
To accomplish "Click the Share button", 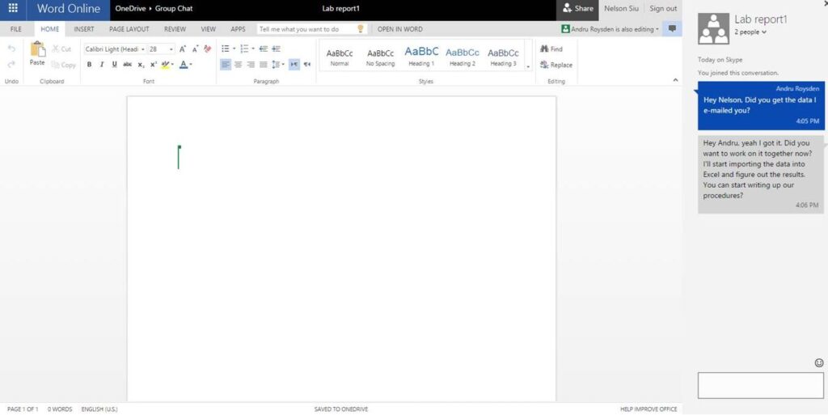I will tap(577, 9).
